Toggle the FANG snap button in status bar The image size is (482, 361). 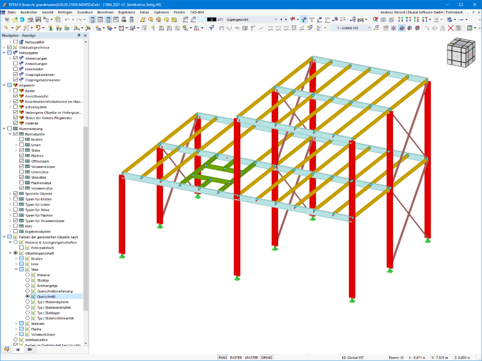223,358
